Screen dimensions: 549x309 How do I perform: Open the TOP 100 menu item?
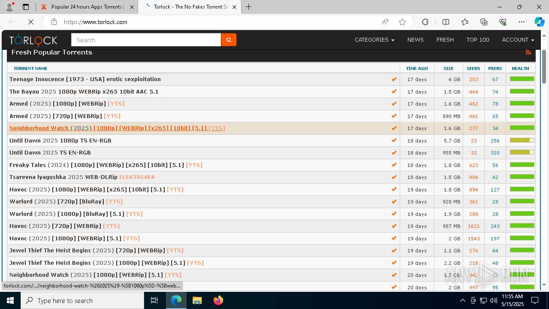coord(478,40)
